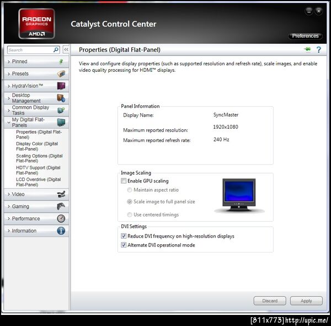The width and height of the screenshot is (331, 326).
Task: Click the 1920x1080 resolution value
Action: click(x=226, y=127)
